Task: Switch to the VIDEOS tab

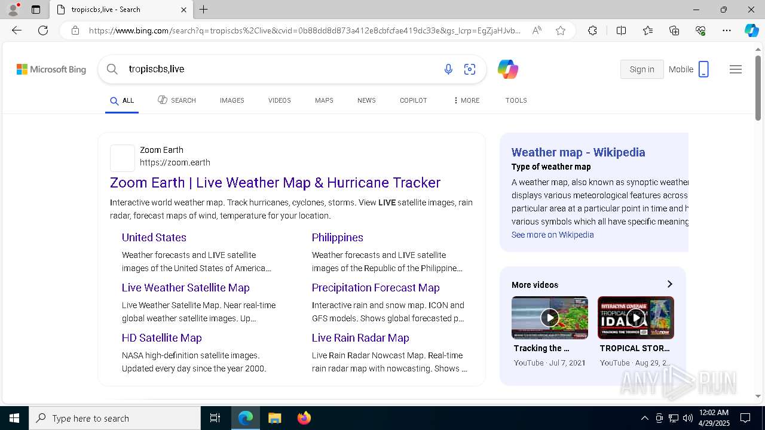Action: point(280,100)
